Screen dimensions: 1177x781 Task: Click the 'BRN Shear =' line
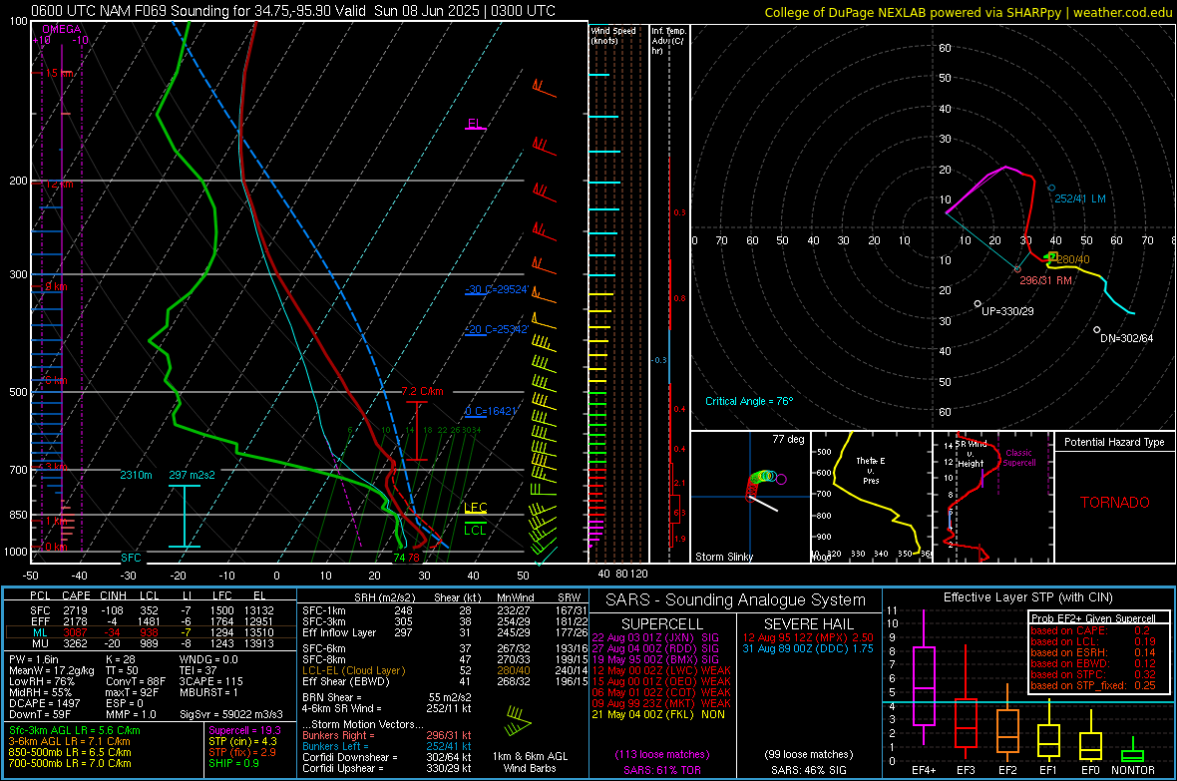coord(387,697)
